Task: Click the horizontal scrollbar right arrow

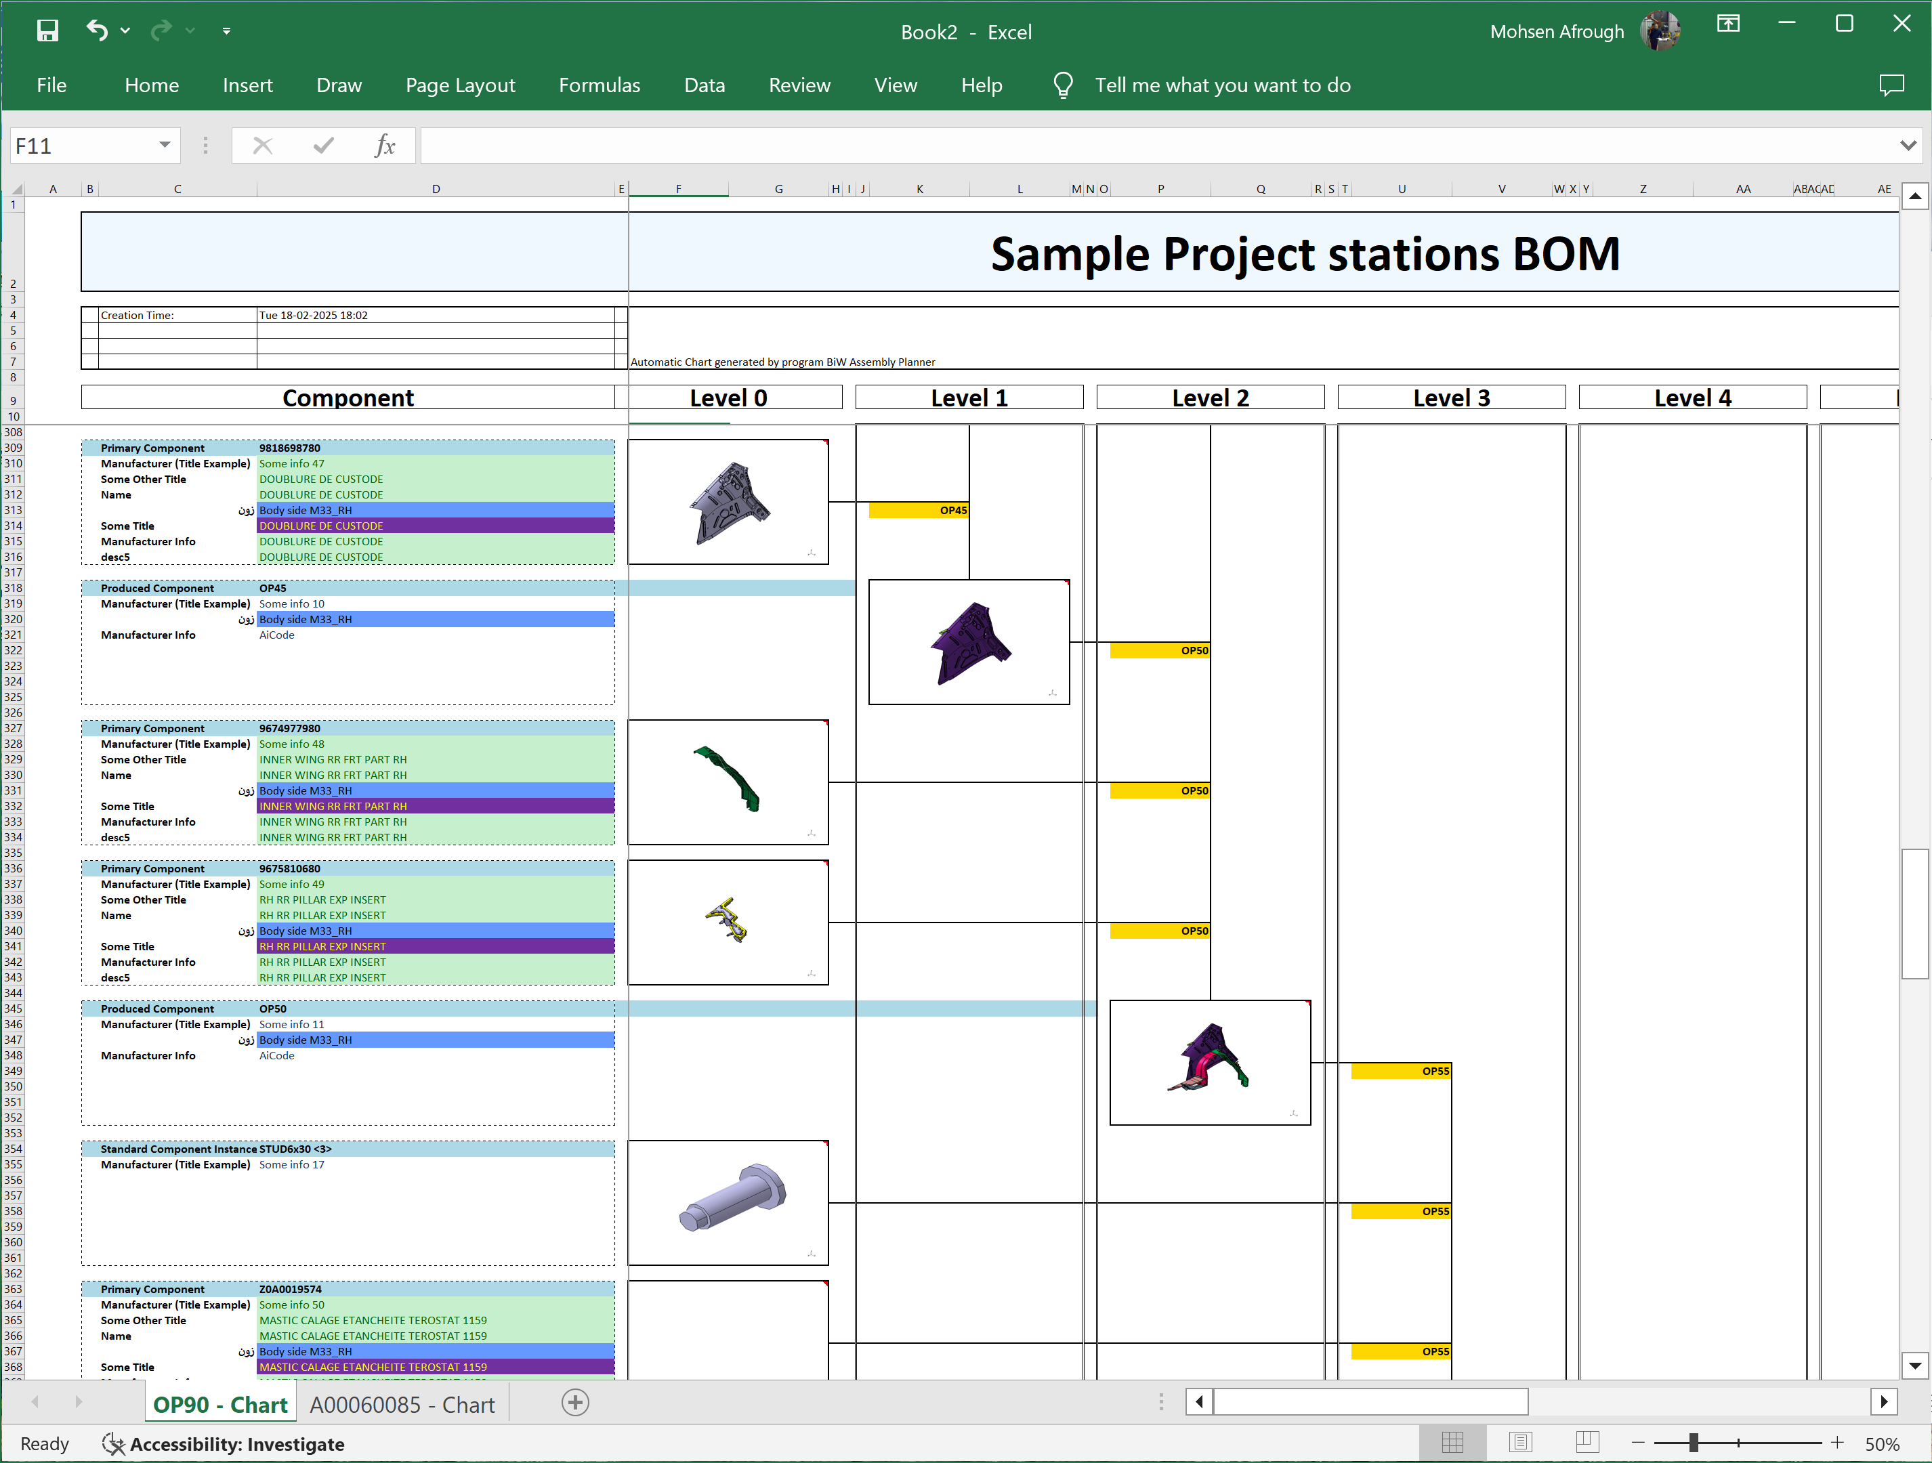Action: (x=1884, y=1402)
